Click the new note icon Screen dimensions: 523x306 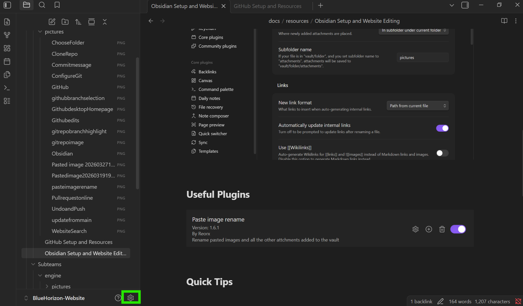coord(52,22)
